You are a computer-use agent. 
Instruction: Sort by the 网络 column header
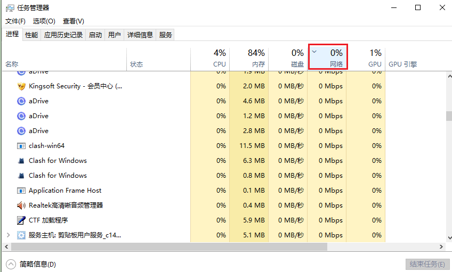click(x=328, y=57)
